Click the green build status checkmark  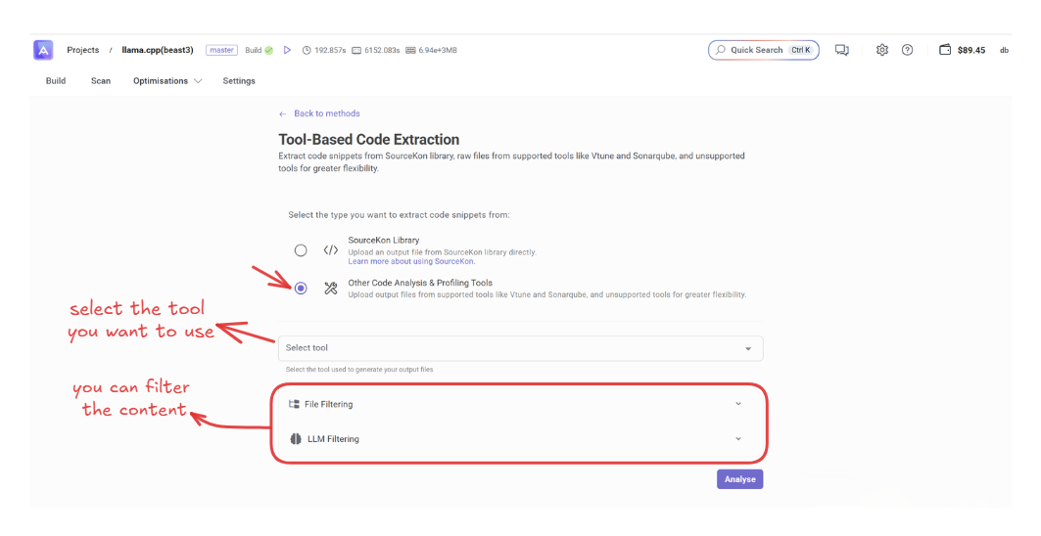tap(269, 50)
